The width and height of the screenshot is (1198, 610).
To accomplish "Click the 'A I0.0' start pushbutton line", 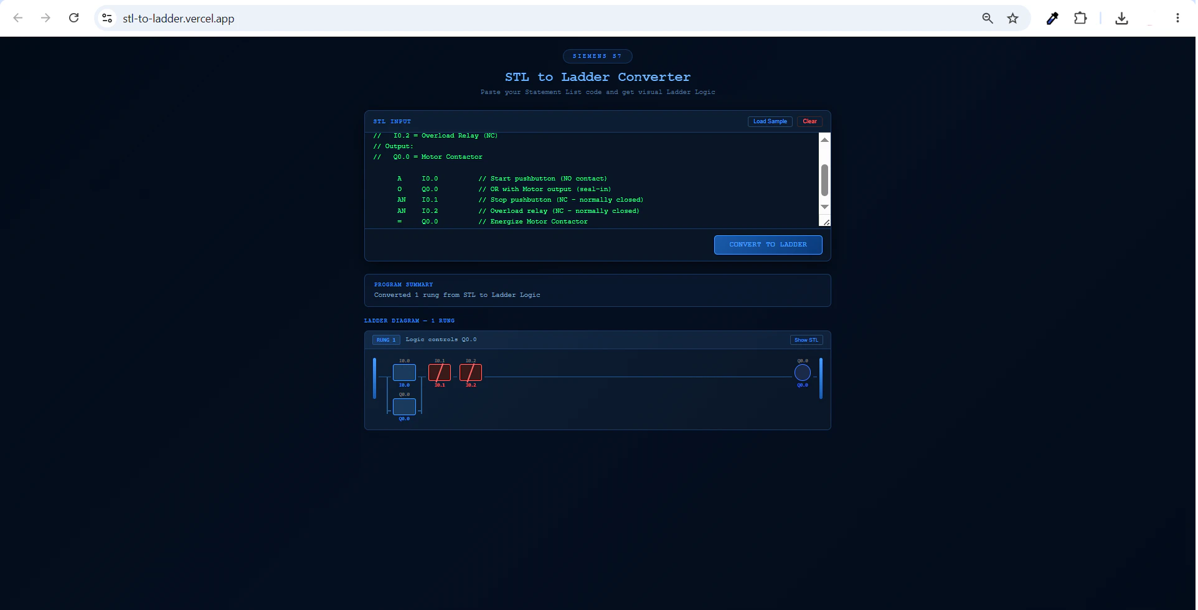I will [502, 179].
